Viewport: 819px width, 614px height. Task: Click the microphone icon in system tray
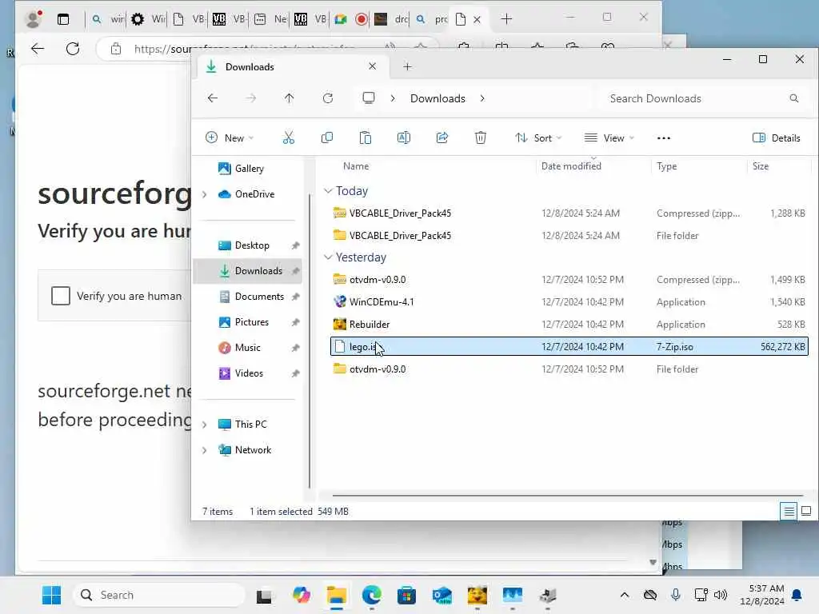click(675, 595)
